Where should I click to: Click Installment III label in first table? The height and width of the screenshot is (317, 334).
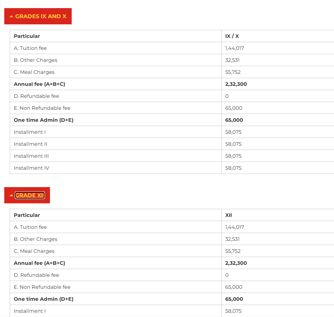point(31,156)
